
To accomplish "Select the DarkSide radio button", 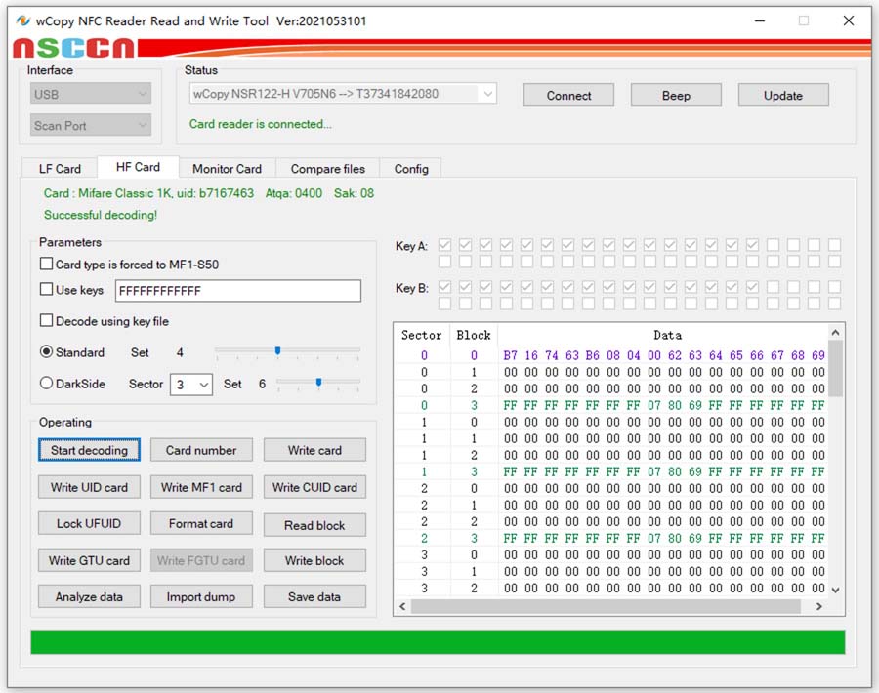I will click(47, 384).
